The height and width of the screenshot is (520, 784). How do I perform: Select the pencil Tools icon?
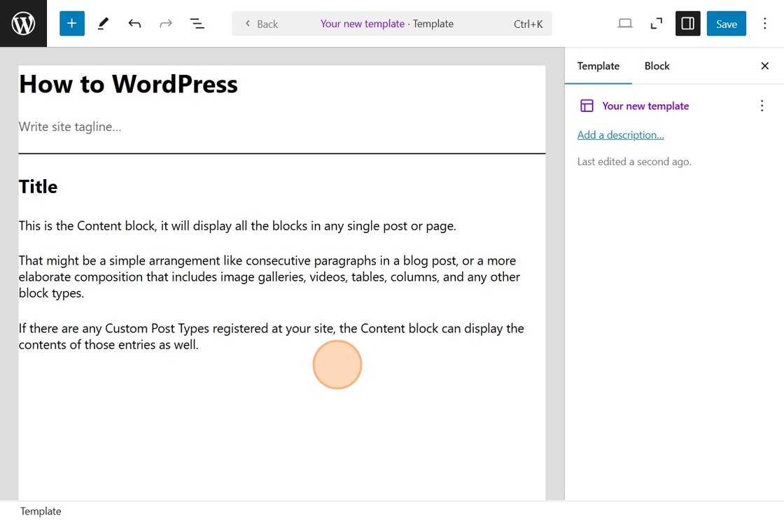103,24
